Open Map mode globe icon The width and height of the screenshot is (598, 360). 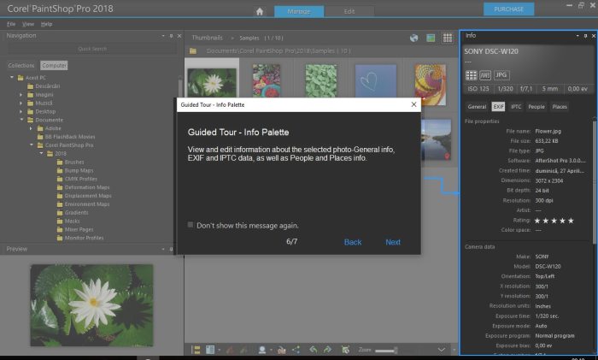point(413,38)
